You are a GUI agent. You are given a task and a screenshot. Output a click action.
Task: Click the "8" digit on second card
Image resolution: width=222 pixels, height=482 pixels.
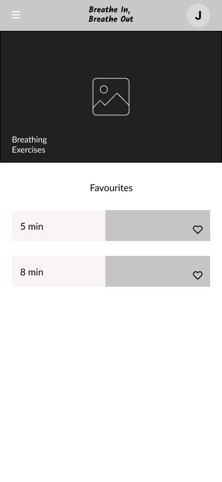[23, 272]
